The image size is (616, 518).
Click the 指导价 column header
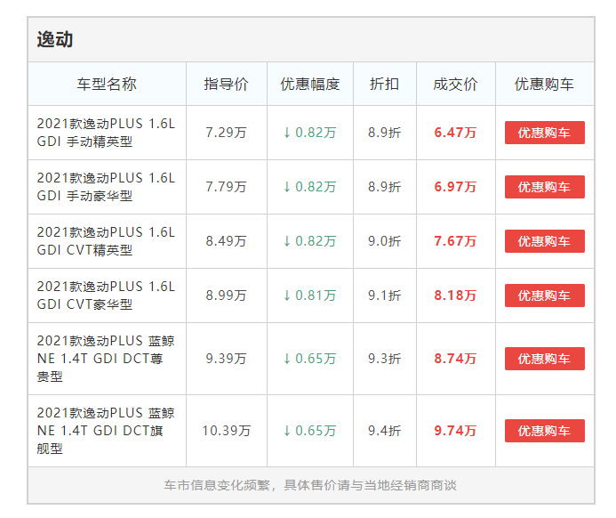227,85
